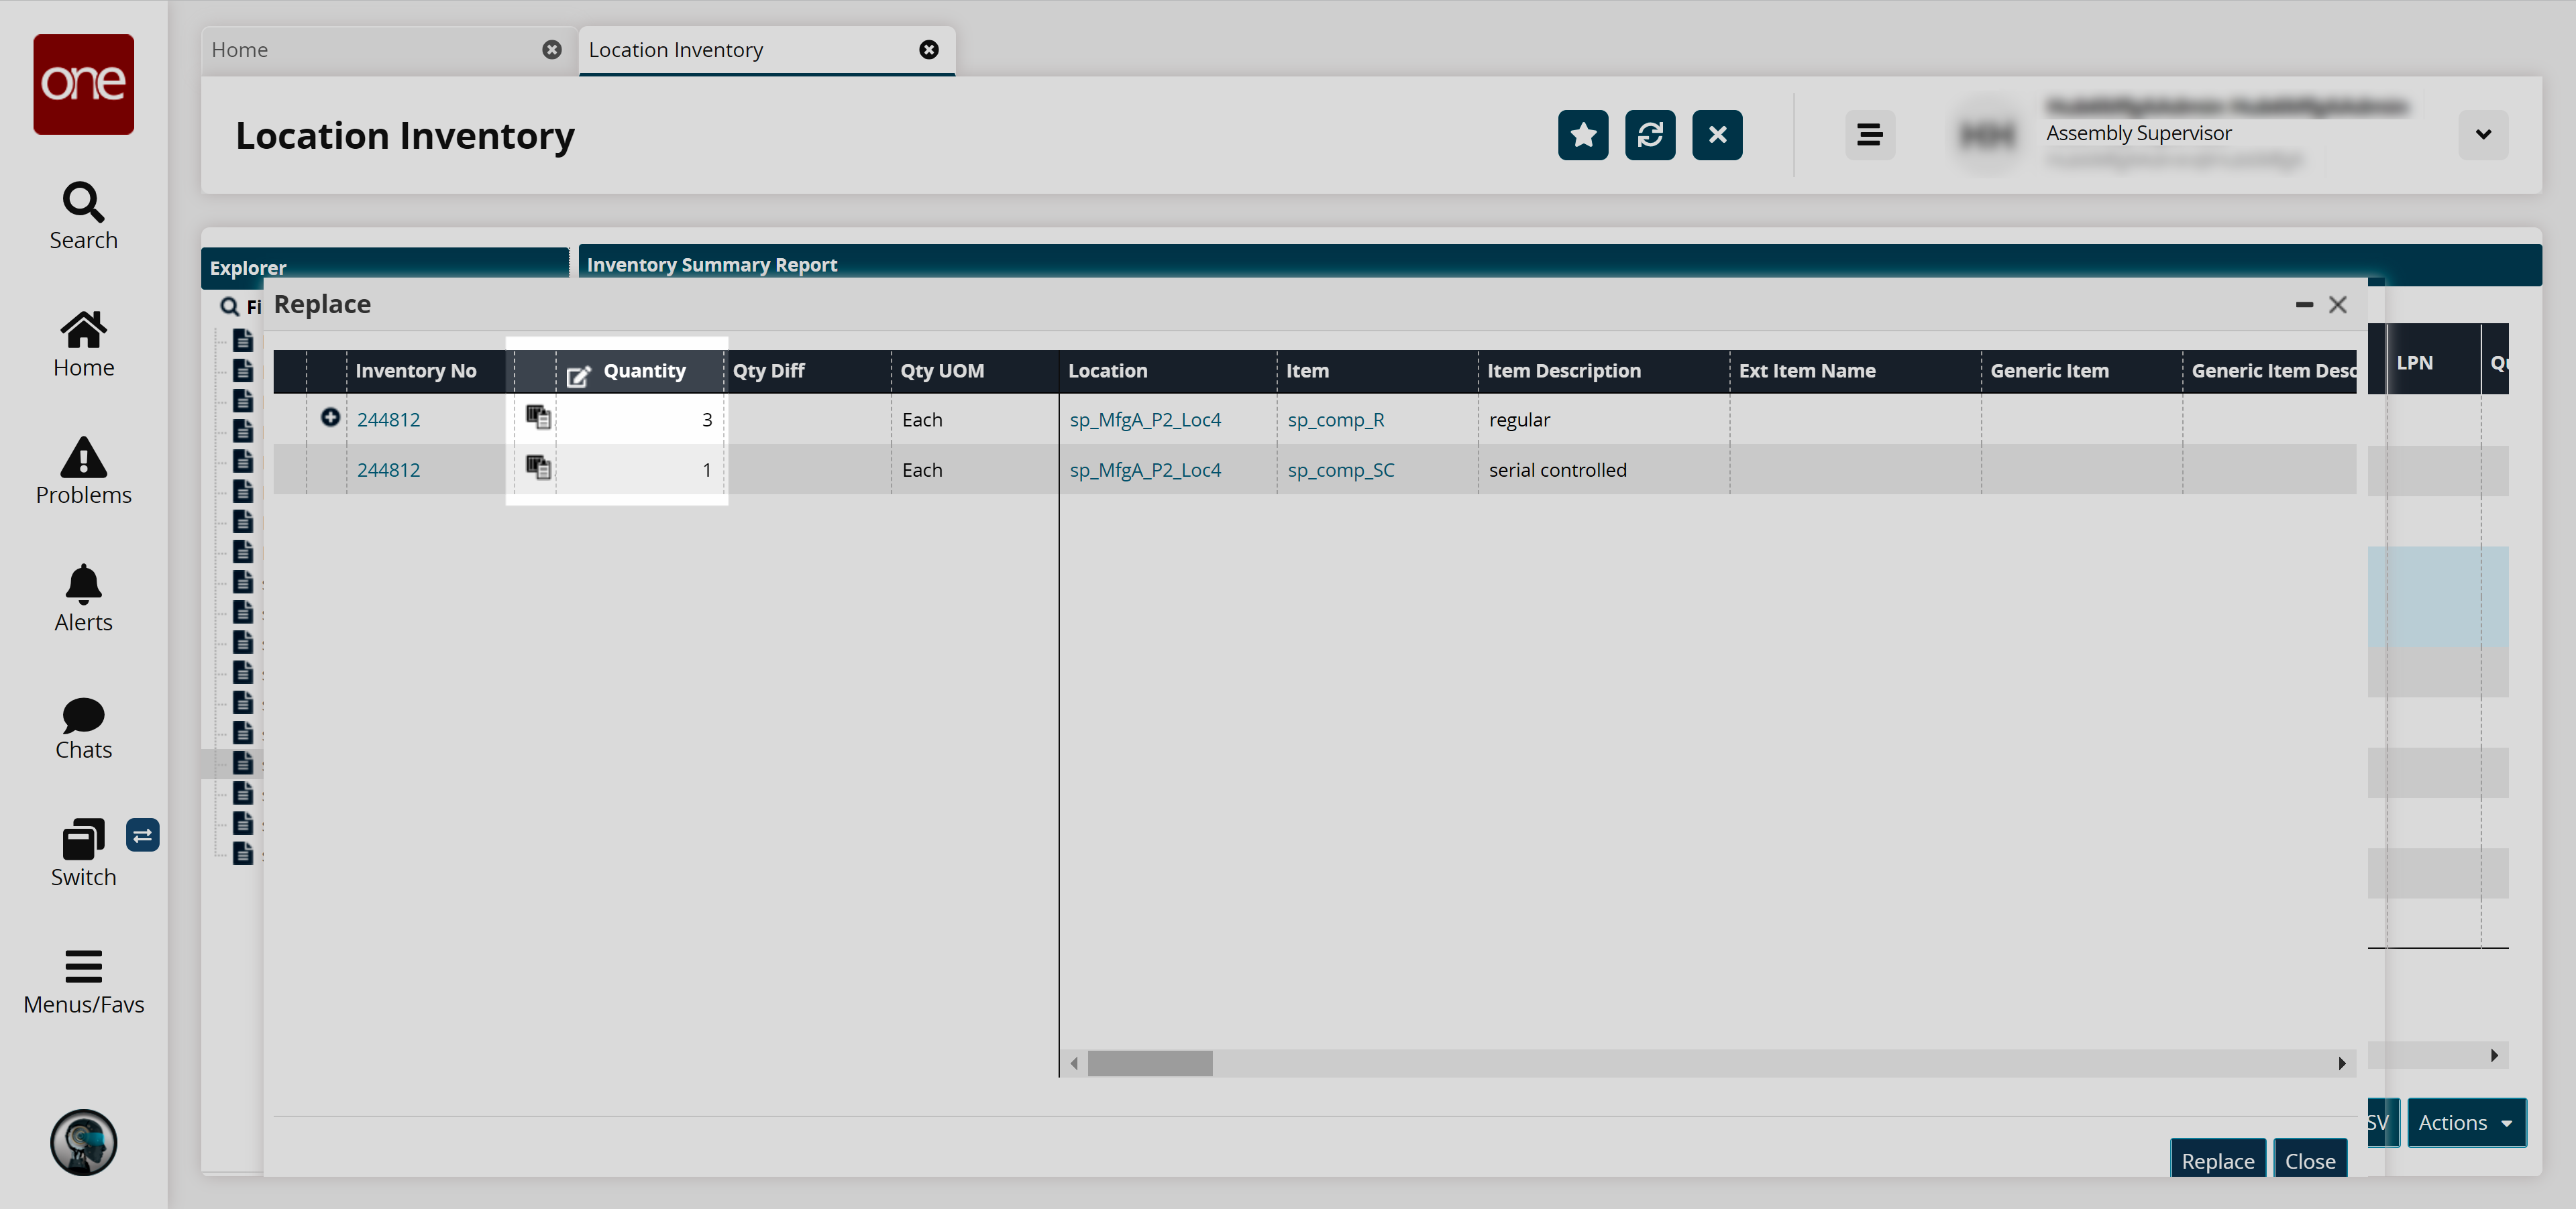Screen dimensions: 2576x1209
Task: Click the horizontal scrollbar thumb in grid
Action: click(1149, 1063)
